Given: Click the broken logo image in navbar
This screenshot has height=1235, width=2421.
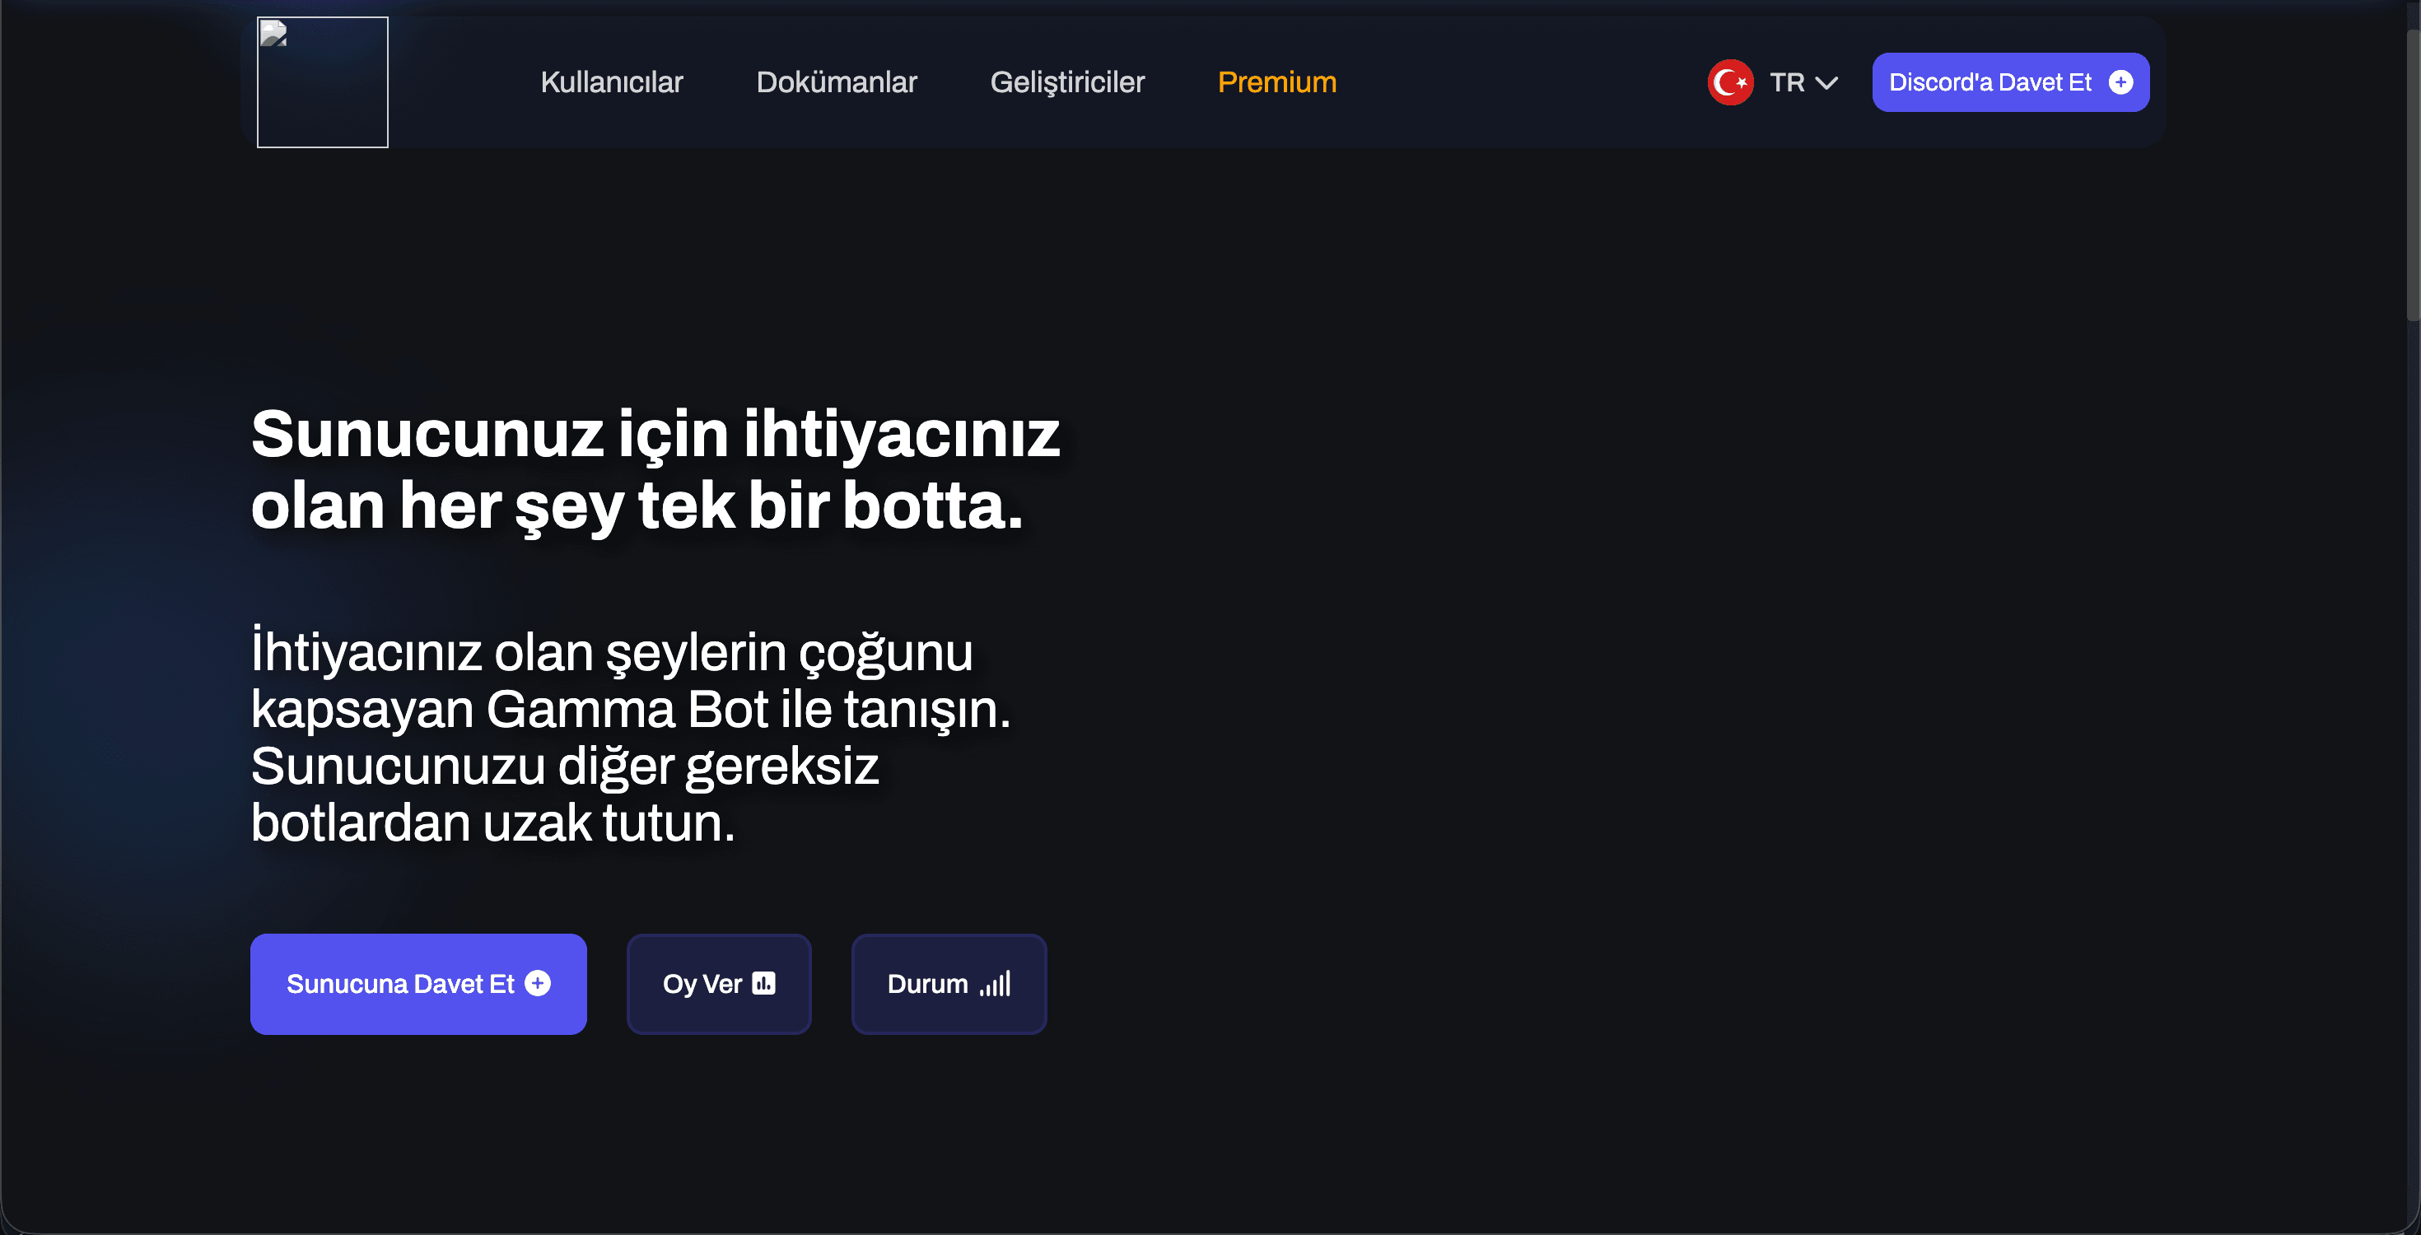Looking at the screenshot, I should click(x=322, y=82).
